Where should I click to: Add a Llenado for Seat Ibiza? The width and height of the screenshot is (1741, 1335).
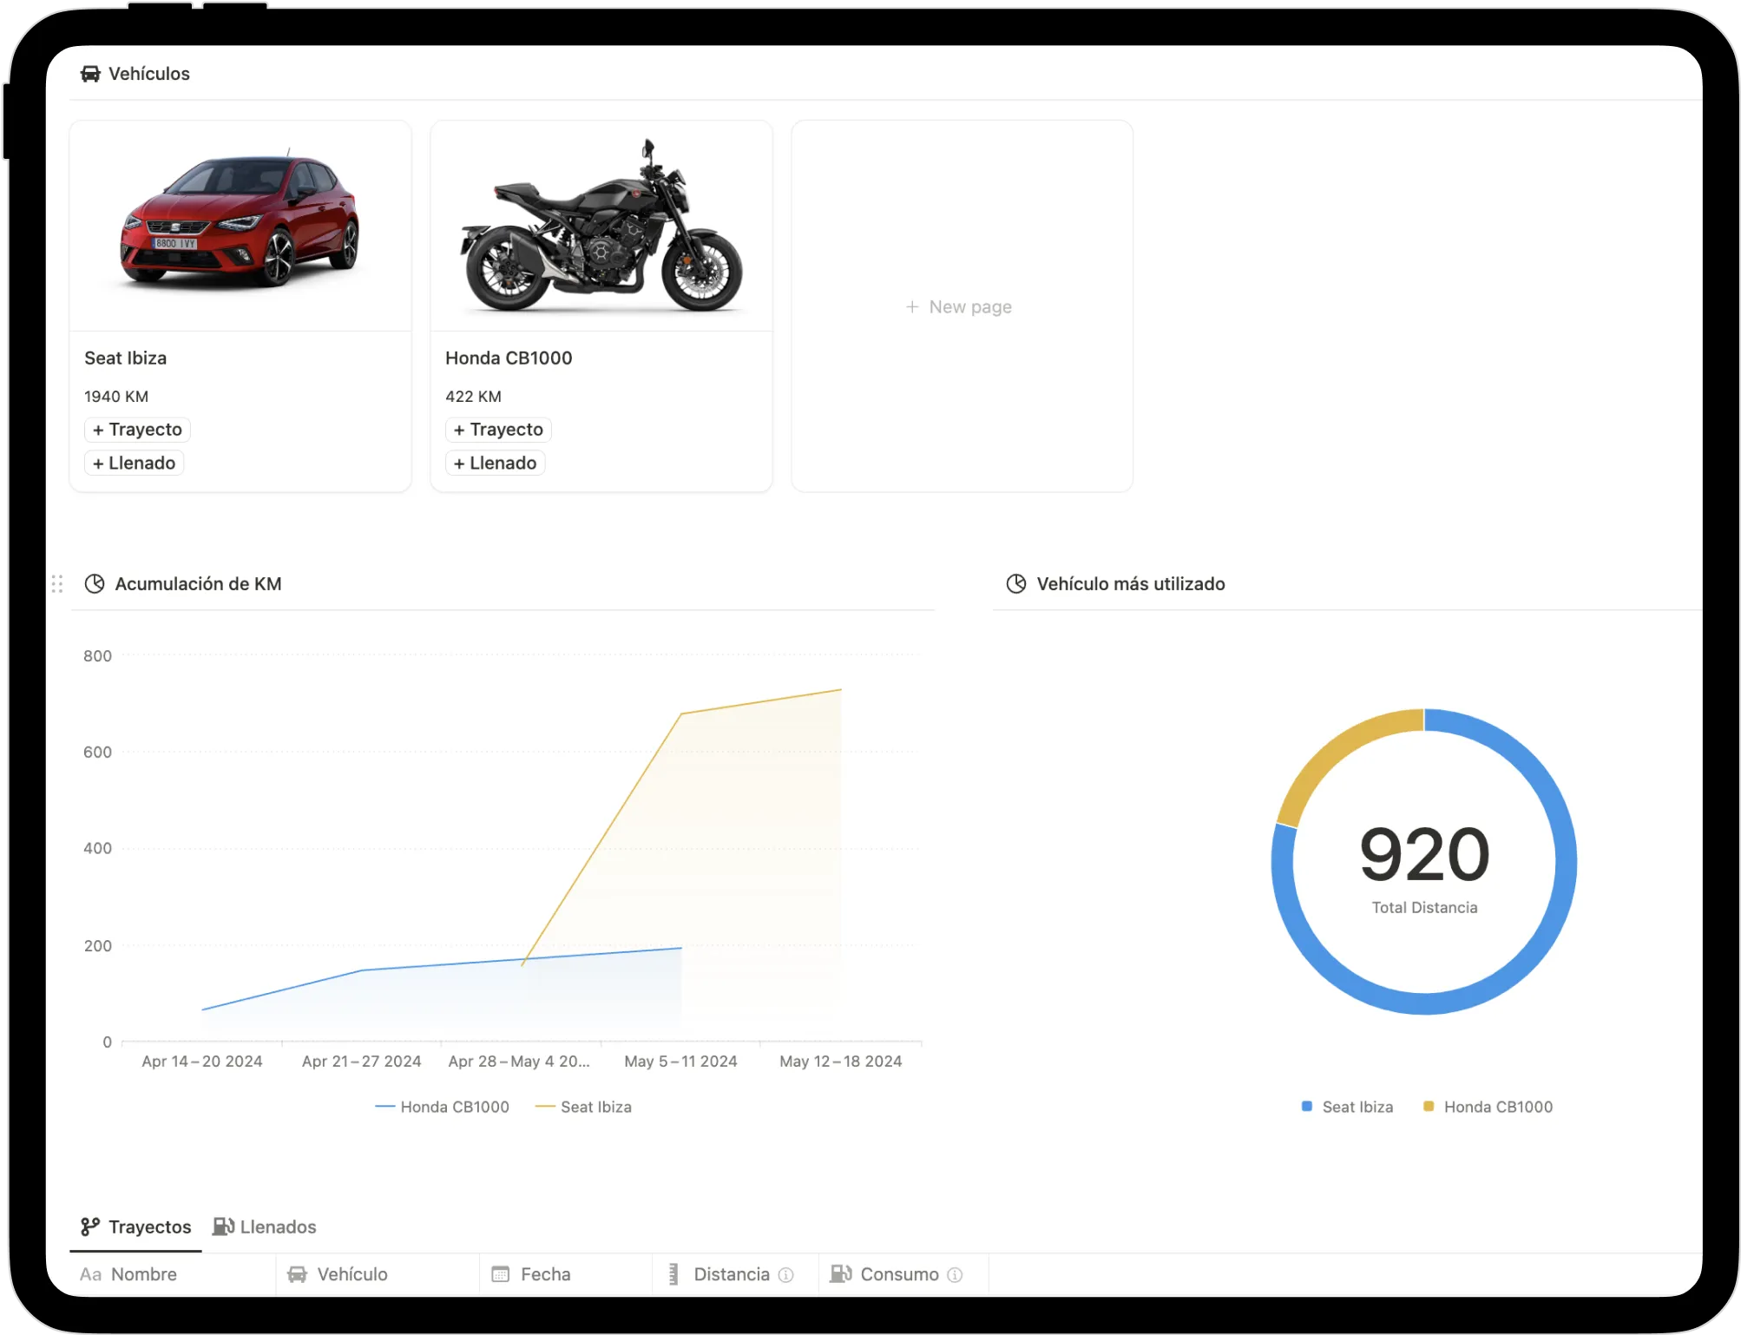pos(134,463)
